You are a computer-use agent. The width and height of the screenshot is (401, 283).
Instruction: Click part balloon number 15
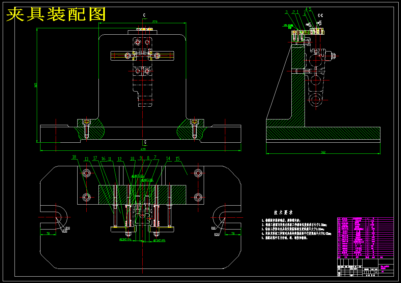(178, 158)
